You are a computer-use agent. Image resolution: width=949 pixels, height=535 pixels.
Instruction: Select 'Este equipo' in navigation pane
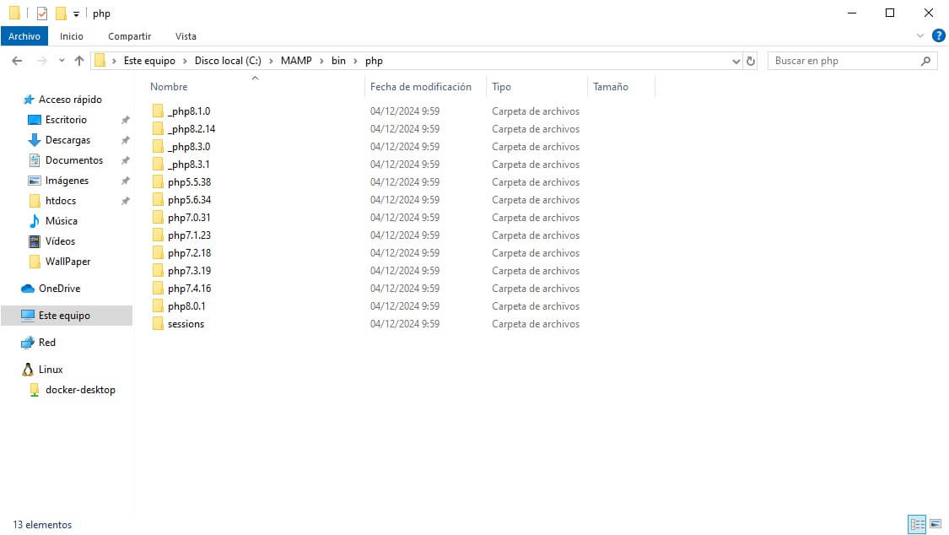coord(64,316)
